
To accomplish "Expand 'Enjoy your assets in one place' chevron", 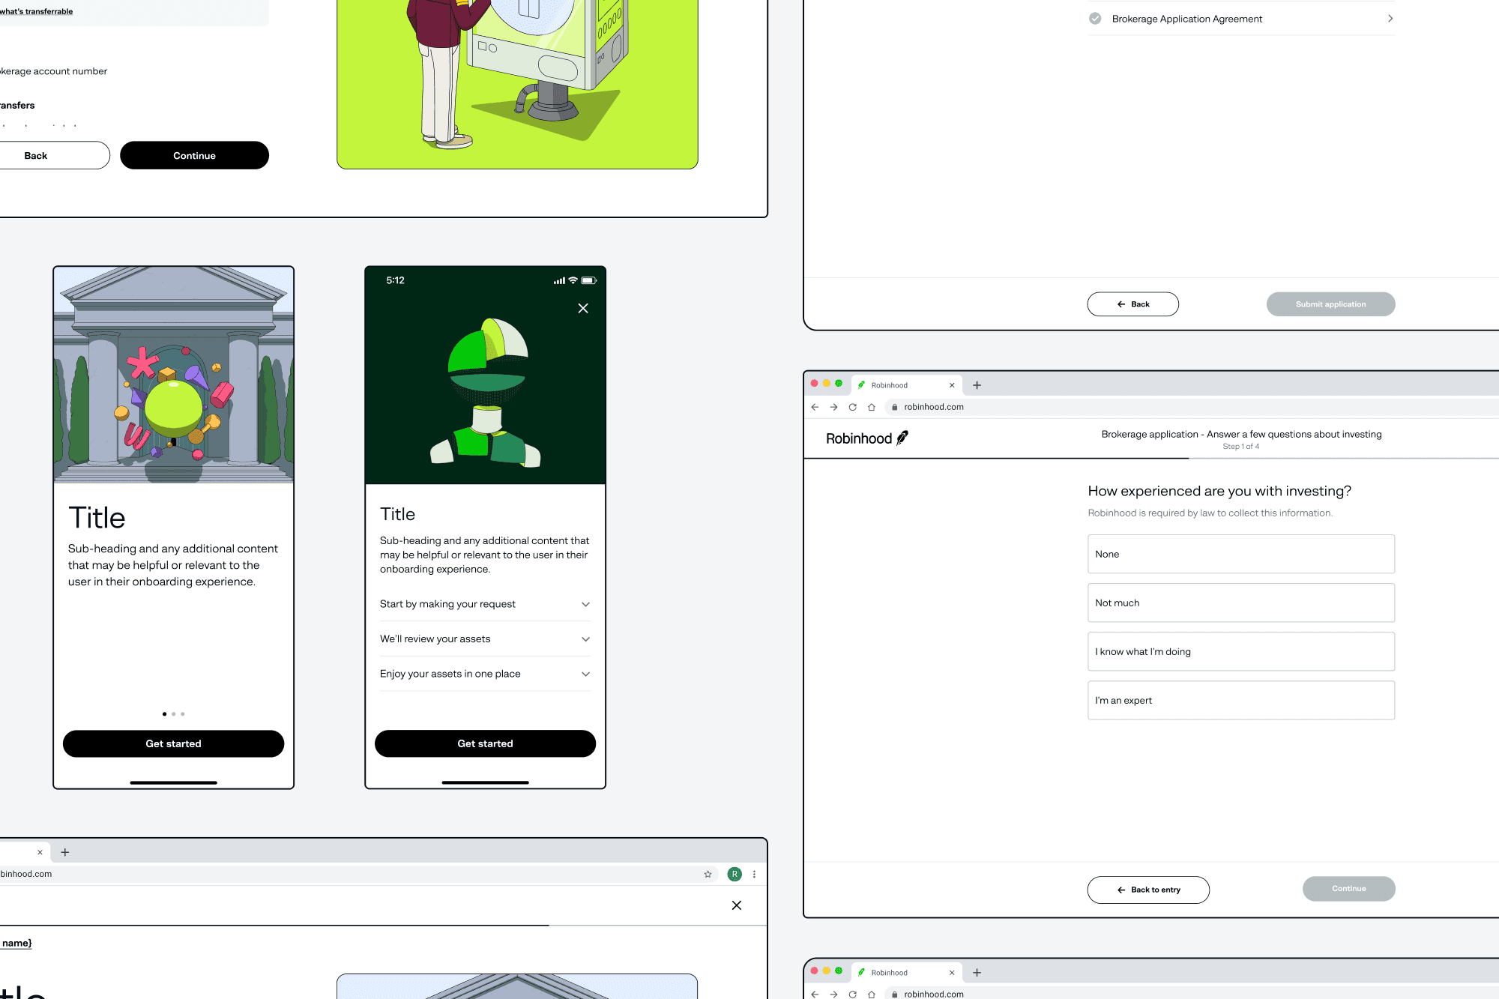I will coord(585,674).
